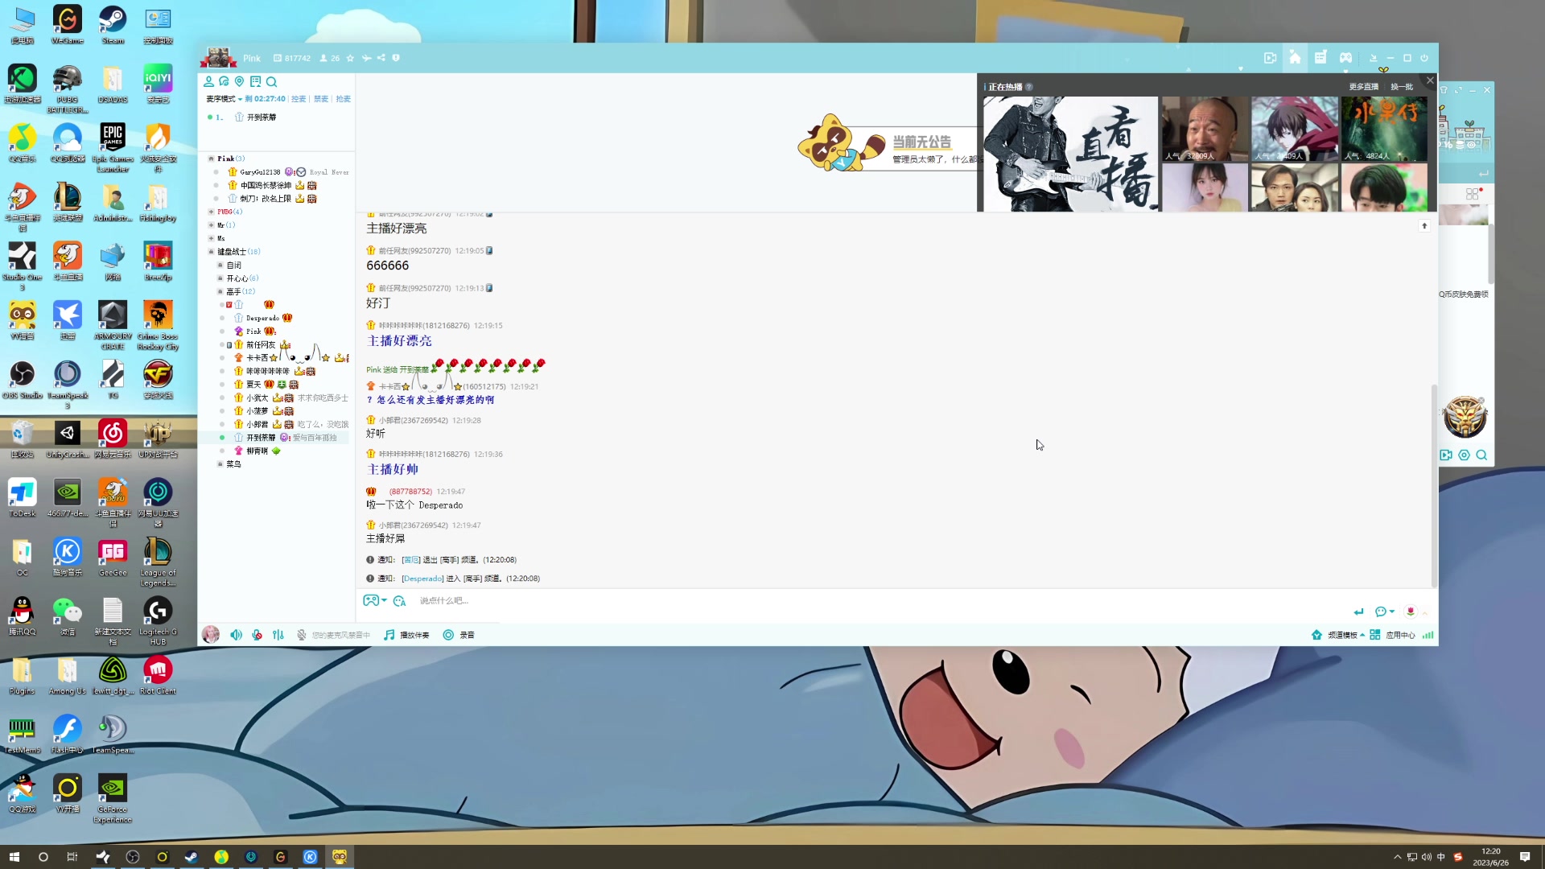Click the 控麦 mic control link
The height and width of the screenshot is (869, 1545).
click(299, 99)
